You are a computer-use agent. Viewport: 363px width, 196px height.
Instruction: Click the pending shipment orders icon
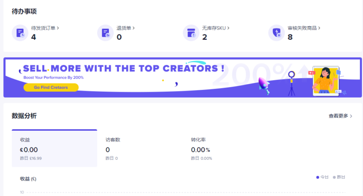tap(20, 33)
